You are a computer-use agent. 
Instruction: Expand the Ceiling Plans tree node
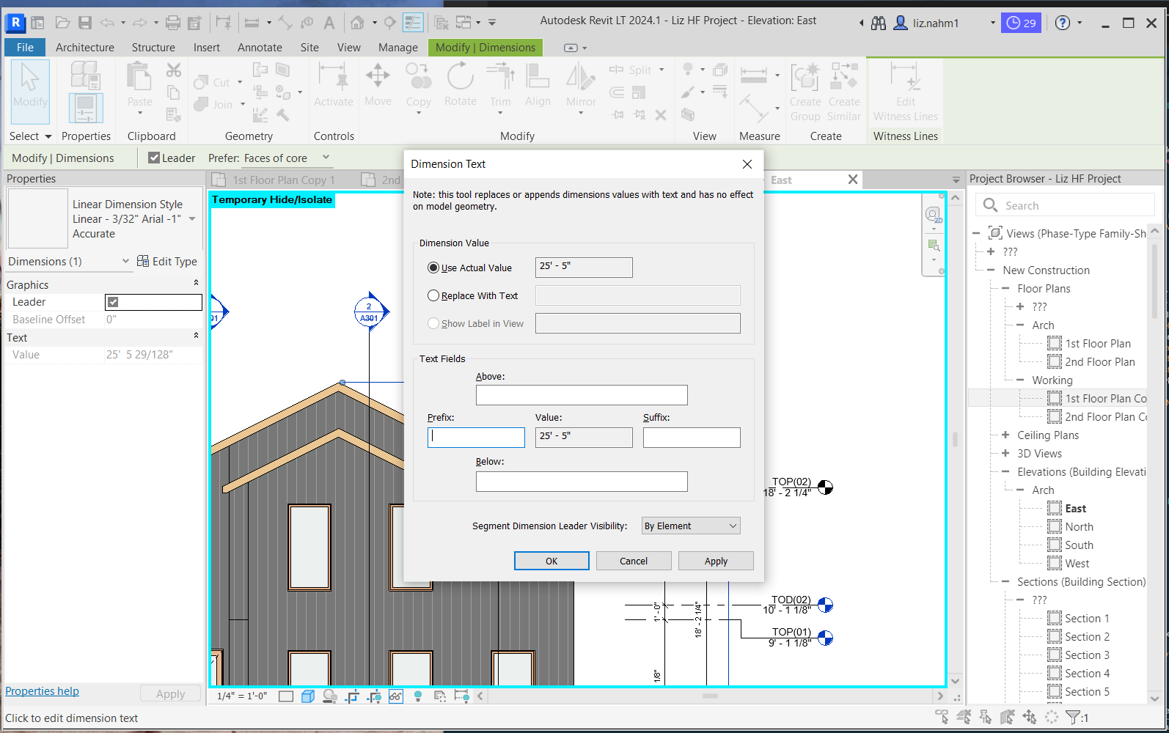coord(1005,435)
